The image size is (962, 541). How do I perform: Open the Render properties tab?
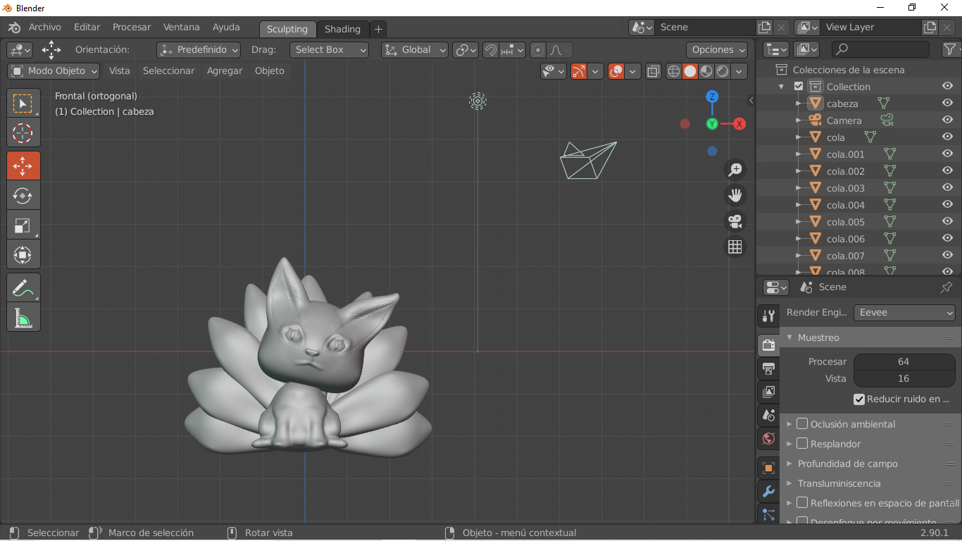[x=768, y=344]
